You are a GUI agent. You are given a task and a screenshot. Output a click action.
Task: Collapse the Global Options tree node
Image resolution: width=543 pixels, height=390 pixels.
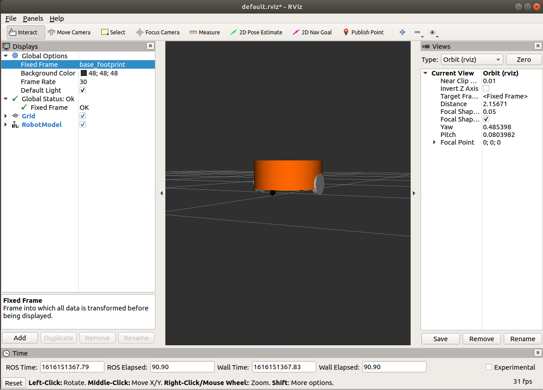(x=6, y=56)
